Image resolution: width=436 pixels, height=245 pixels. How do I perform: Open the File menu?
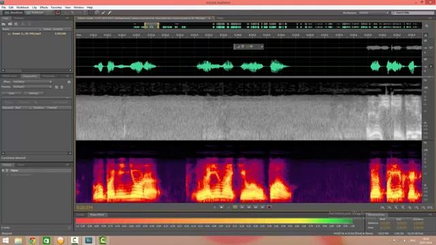[3, 7]
